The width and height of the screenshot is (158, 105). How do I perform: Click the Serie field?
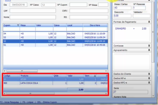[x=131, y=92]
